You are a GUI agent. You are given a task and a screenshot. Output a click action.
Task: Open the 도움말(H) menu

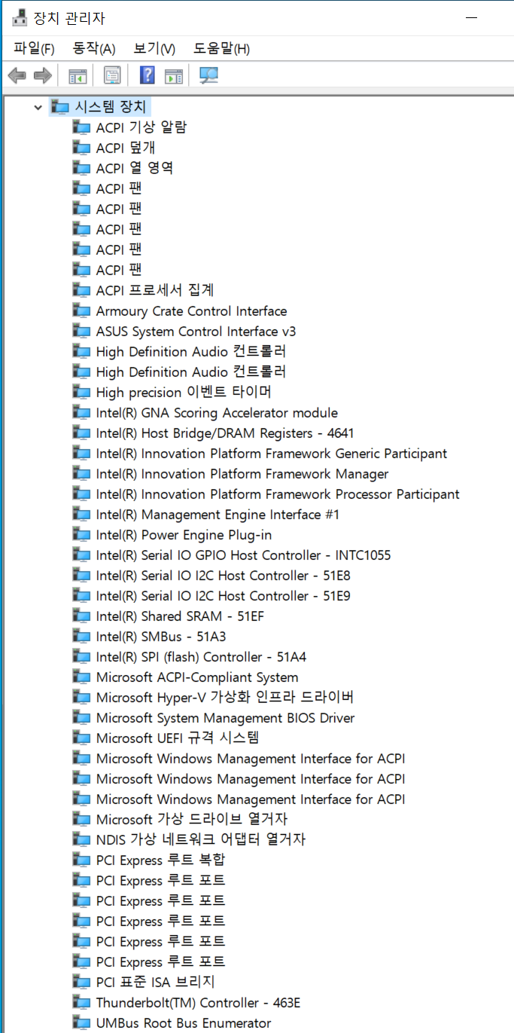[x=222, y=49]
